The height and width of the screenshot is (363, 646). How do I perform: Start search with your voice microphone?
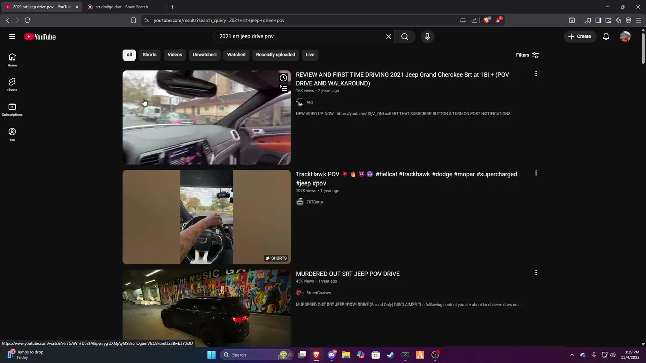tap(427, 37)
